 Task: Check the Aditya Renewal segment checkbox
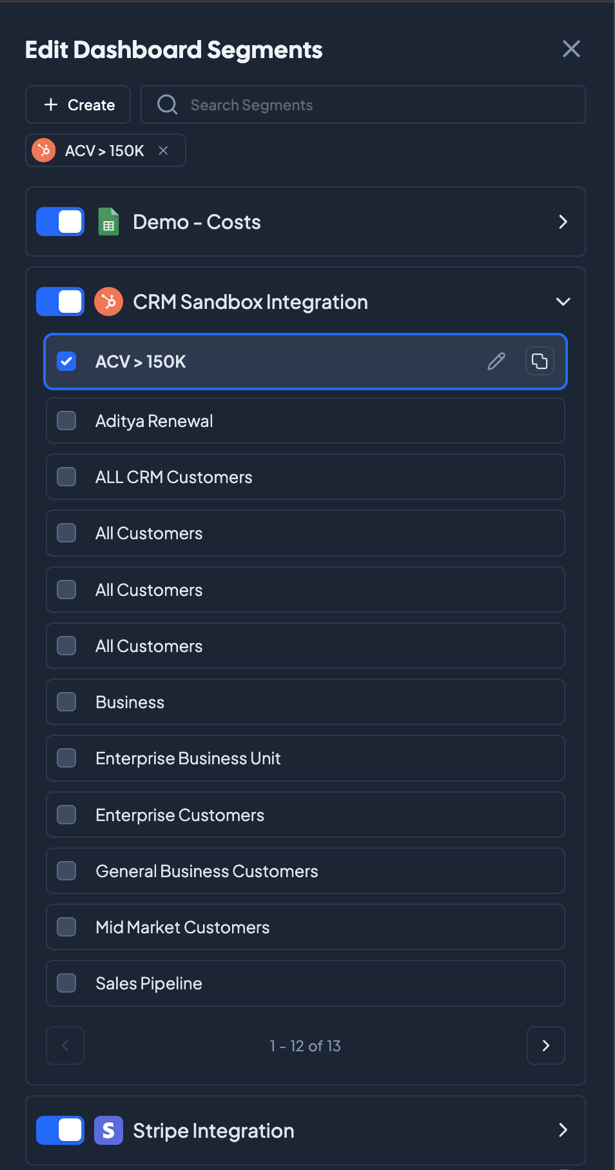66,421
